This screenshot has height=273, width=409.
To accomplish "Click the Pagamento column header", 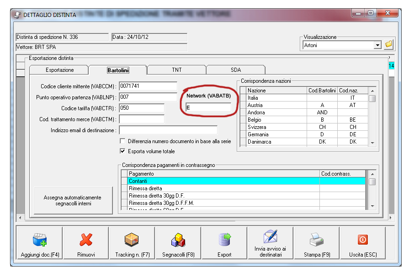I will click(x=223, y=174).
